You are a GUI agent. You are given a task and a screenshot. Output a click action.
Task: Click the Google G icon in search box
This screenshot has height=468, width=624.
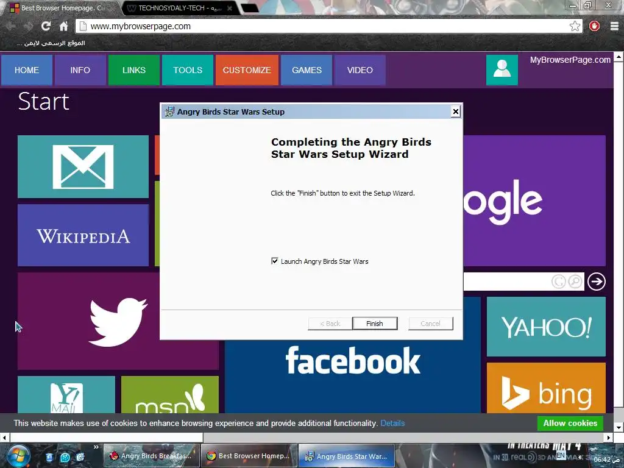tap(558, 282)
